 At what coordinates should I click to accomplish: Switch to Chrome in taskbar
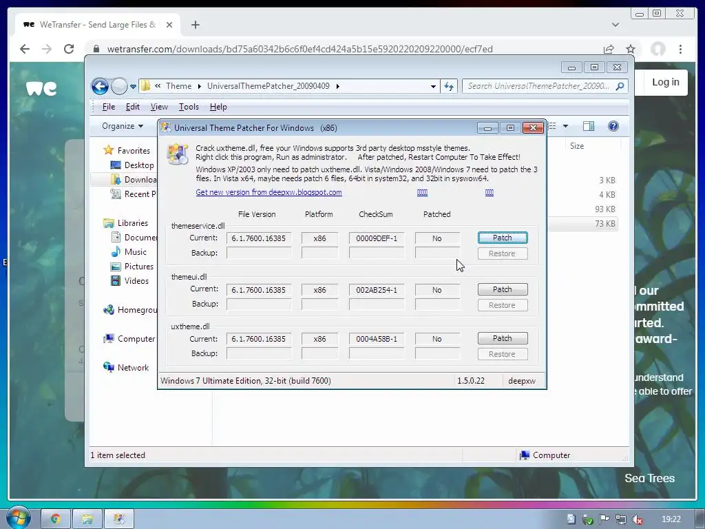pyautogui.click(x=56, y=519)
